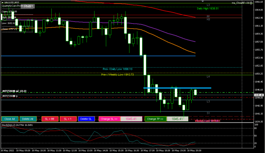Screen dimensions: 265x153
Task: Click the pink Change SL >> button
Action: click(x=109, y=119)
